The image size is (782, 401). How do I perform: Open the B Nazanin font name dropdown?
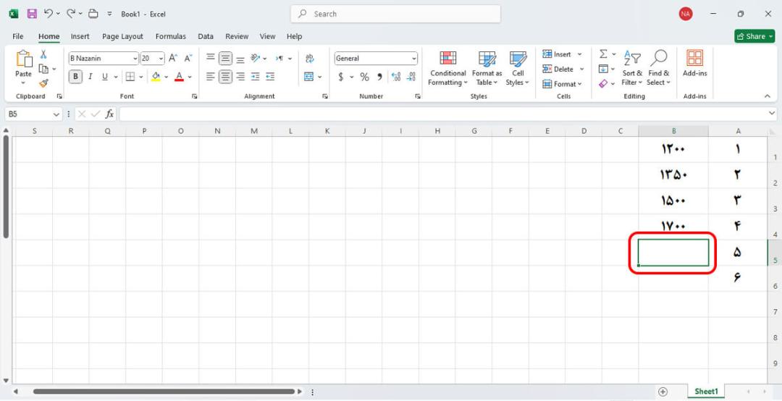point(135,59)
